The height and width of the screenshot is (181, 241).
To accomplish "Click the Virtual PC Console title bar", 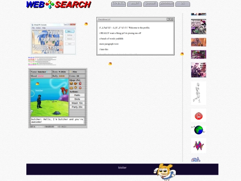I will [x=53, y=25].
